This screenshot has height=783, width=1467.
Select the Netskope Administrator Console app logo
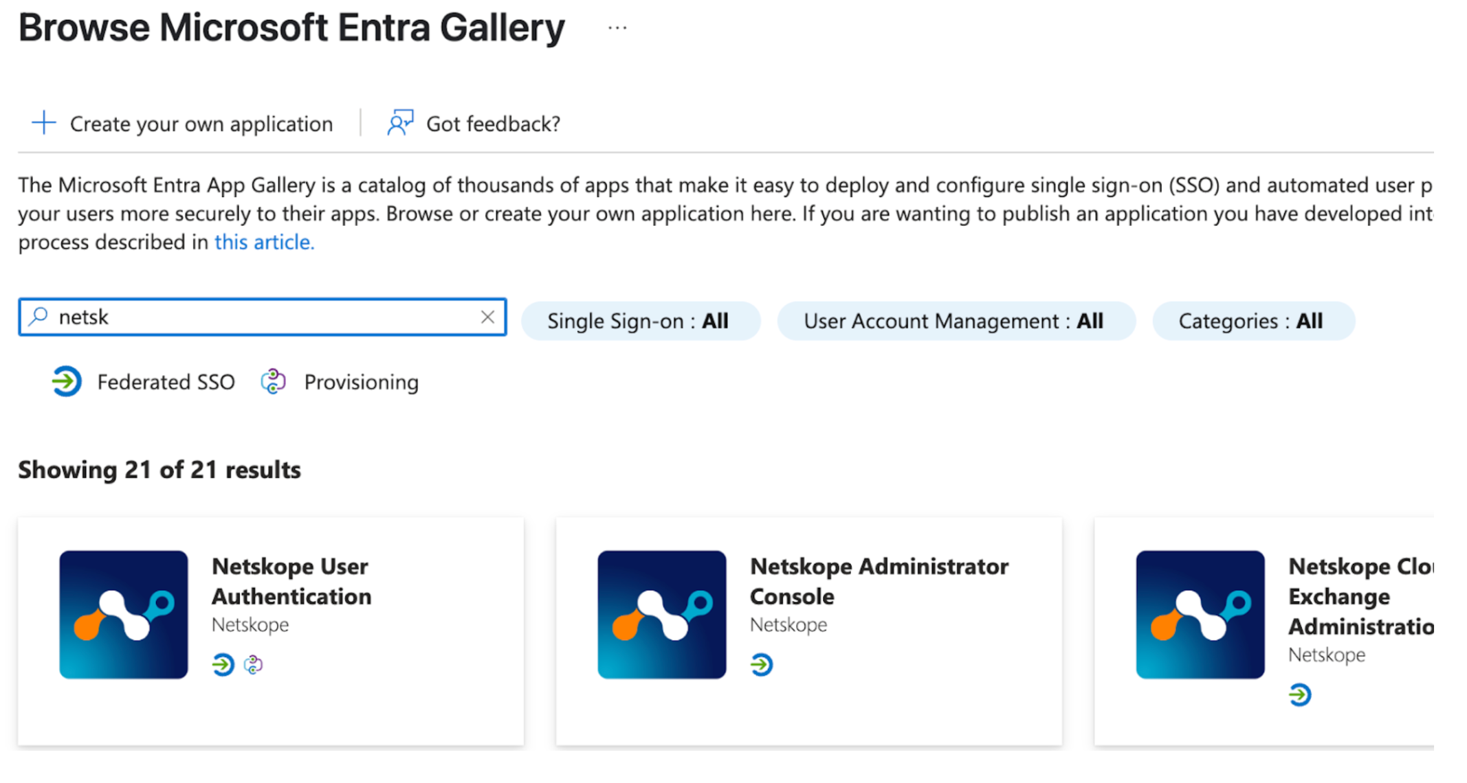[x=662, y=615]
